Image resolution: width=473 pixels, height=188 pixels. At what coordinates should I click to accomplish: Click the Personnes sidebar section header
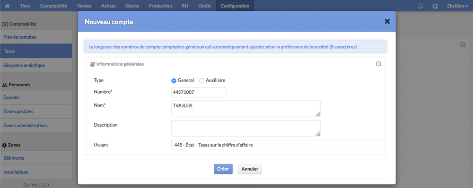click(x=36, y=85)
